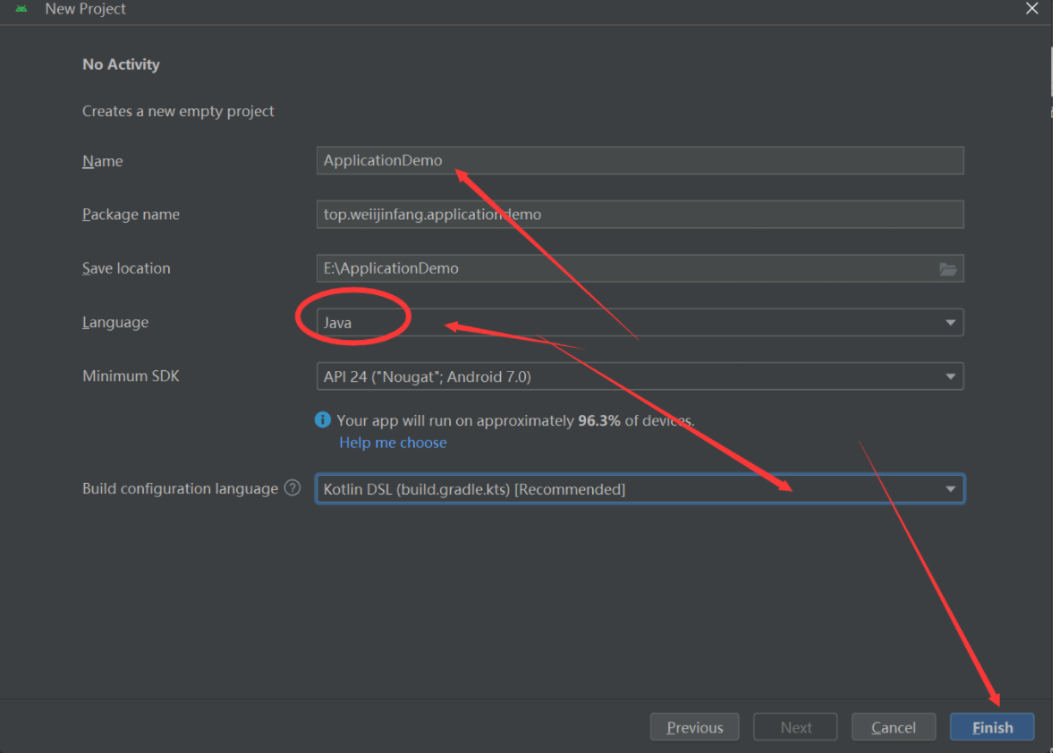Click the info icon near device percentage
This screenshot has width=1060, height=753.
point(322,419)
